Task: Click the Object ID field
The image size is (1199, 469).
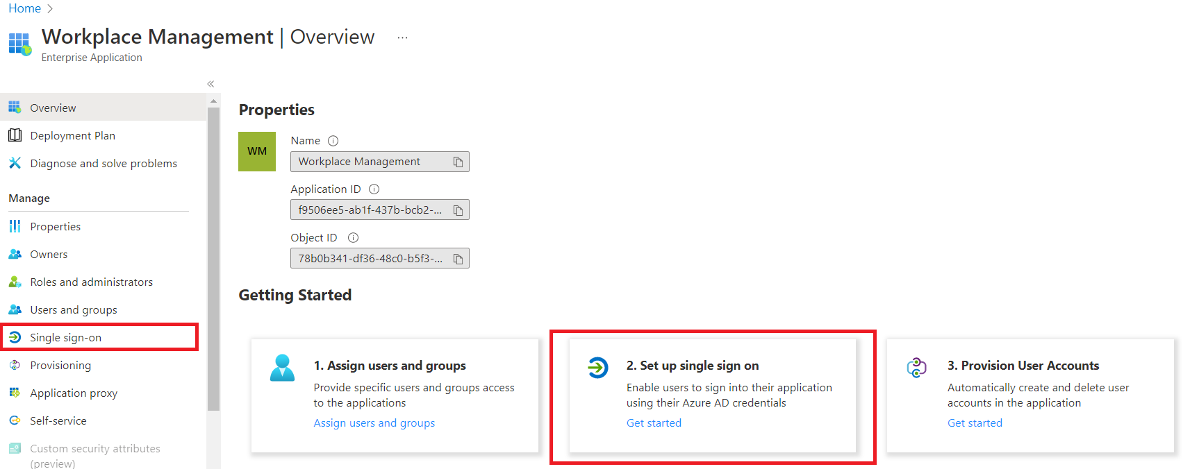Action: [380, 259]
